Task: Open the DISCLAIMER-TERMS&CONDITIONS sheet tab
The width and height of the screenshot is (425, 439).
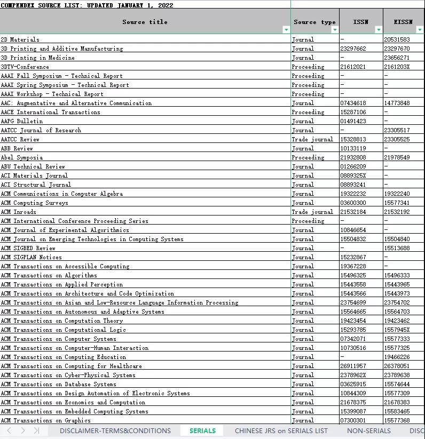Action: tap(115, 430)
